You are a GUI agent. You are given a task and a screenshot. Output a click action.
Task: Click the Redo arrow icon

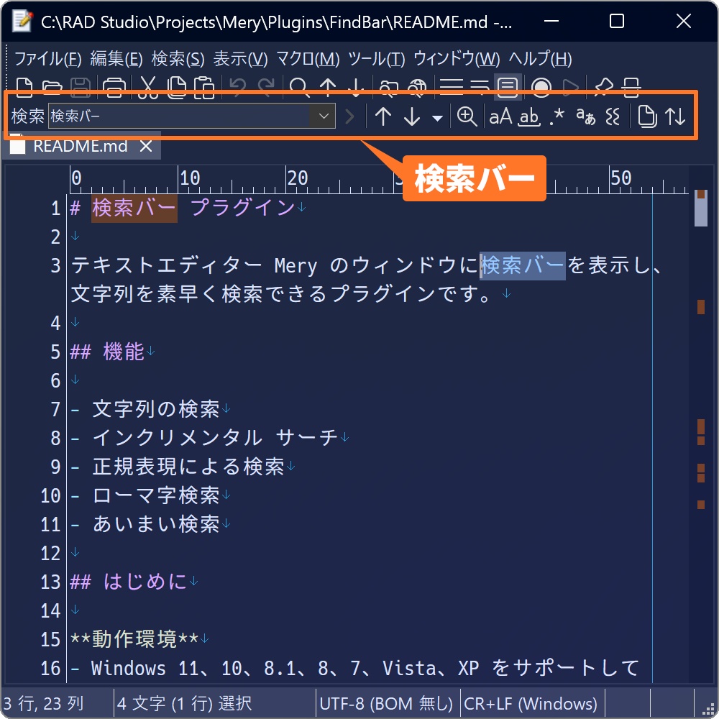[265, 87]
